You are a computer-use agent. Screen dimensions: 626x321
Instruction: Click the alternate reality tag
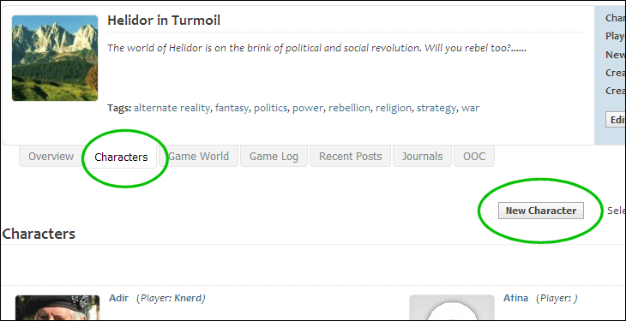[x=172, y=108]
